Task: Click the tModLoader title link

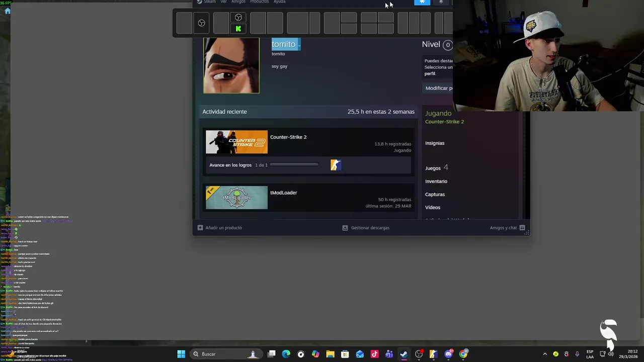Action: [x=283, y=193]
